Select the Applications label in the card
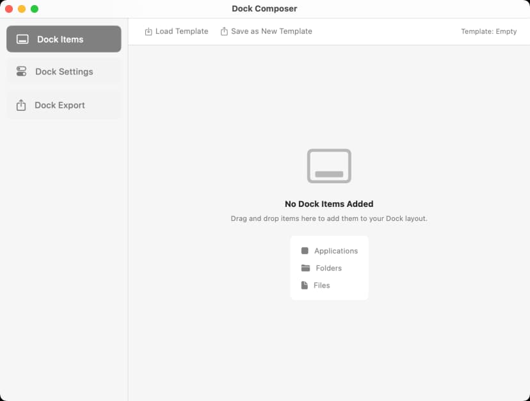 coord(335,251)
